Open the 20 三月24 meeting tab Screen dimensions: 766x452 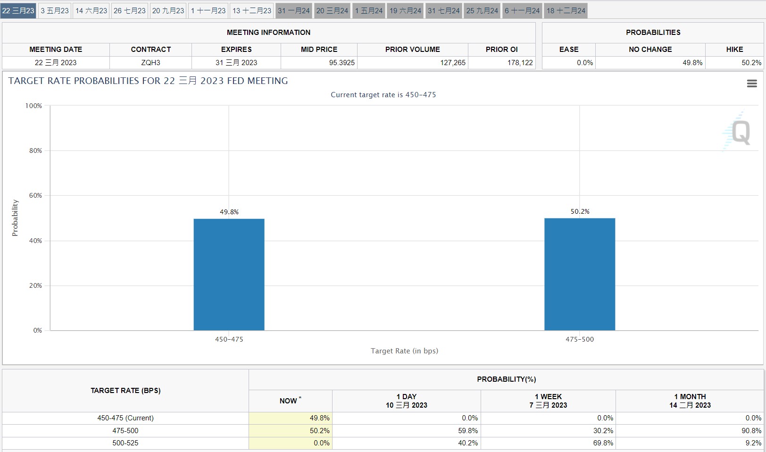(x=332, y=11)
